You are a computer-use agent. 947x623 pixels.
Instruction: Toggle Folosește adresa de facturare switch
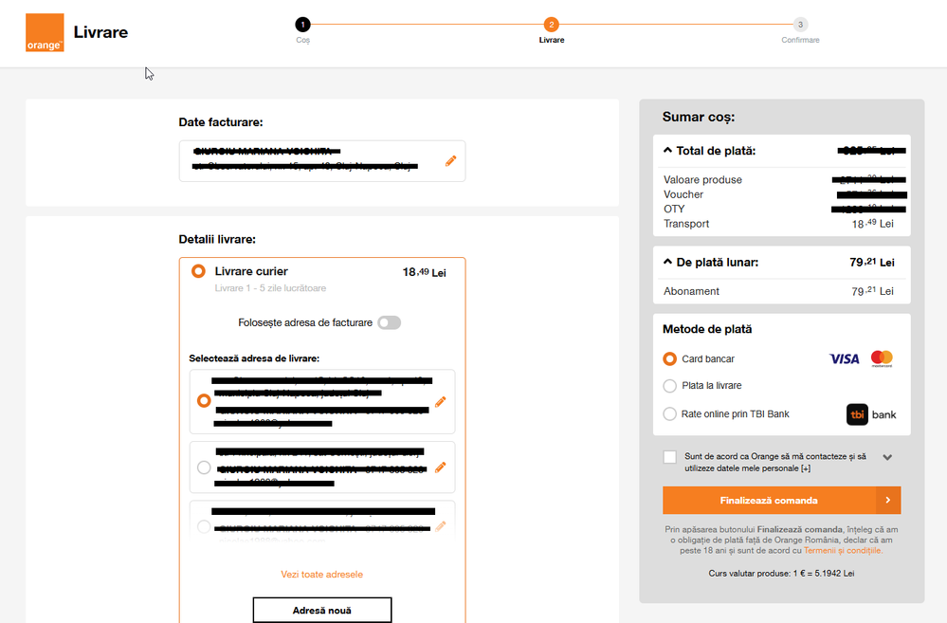click(389, 322)
